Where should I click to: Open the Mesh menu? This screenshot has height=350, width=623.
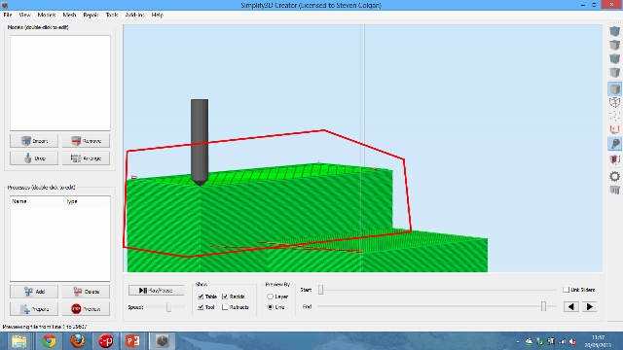click(69, 15)
